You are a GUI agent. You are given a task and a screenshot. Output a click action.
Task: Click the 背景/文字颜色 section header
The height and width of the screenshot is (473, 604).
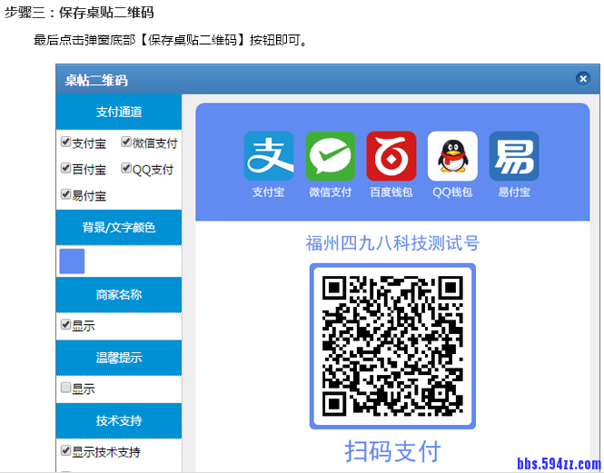coord(119,227)
